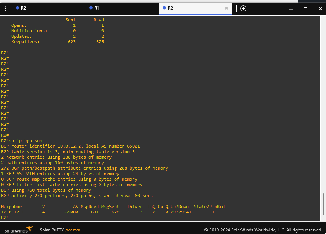Close the Solar-PuTTY window
This screenshot has width=326, height=234.
320,8
